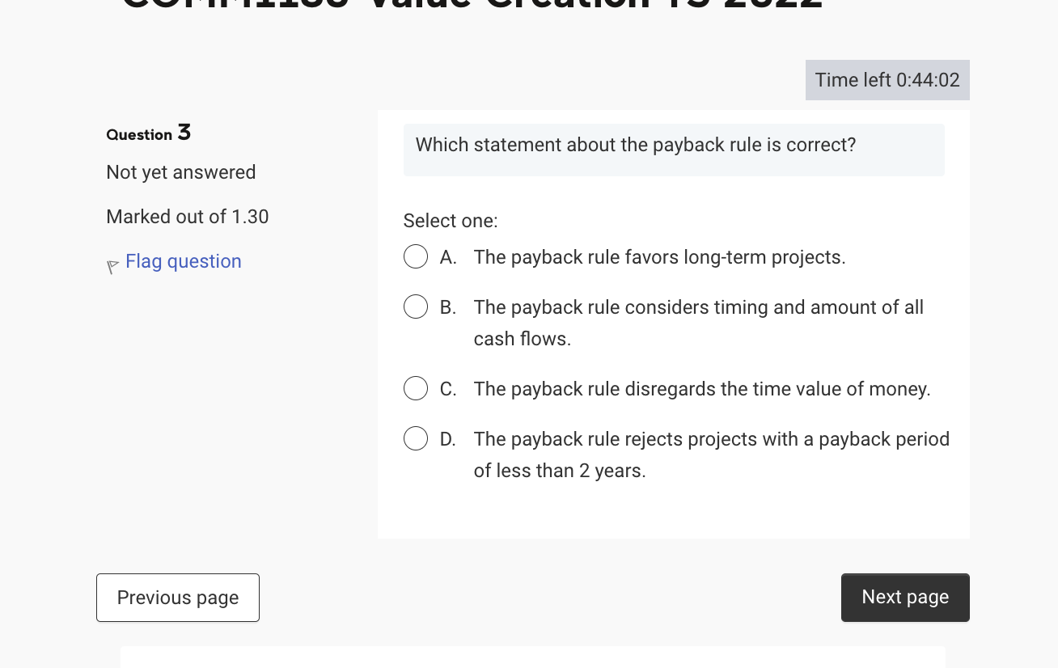Click the Marked out of 1.30 text

point(187,216)
